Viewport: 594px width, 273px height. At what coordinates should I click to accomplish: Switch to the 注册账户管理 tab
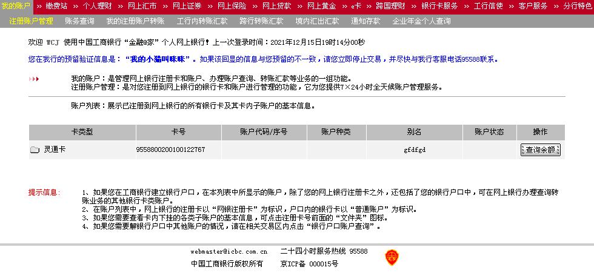[x=31, y=21]
